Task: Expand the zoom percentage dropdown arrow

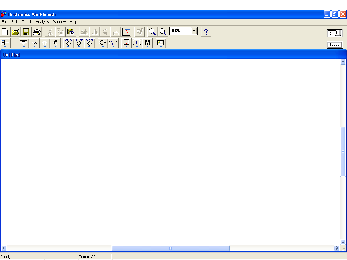Action: pos(194,31)
